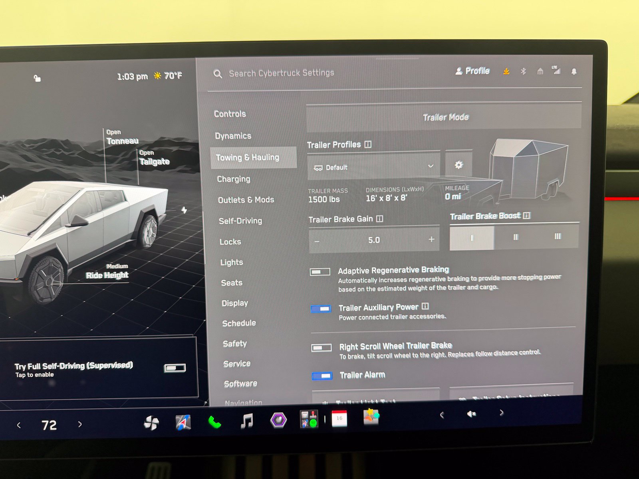This screenshot has height=479, width=639.
Task: Open the climate fan control icon
Action: click(x=151, y=423)
